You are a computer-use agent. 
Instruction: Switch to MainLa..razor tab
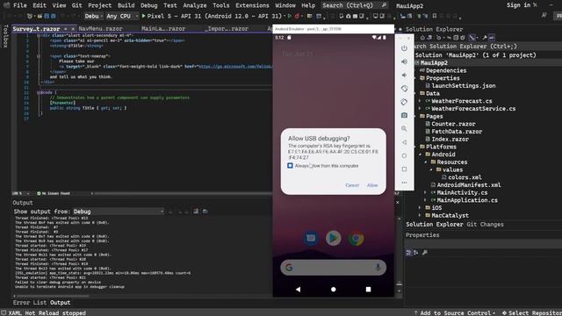(163, 28)
